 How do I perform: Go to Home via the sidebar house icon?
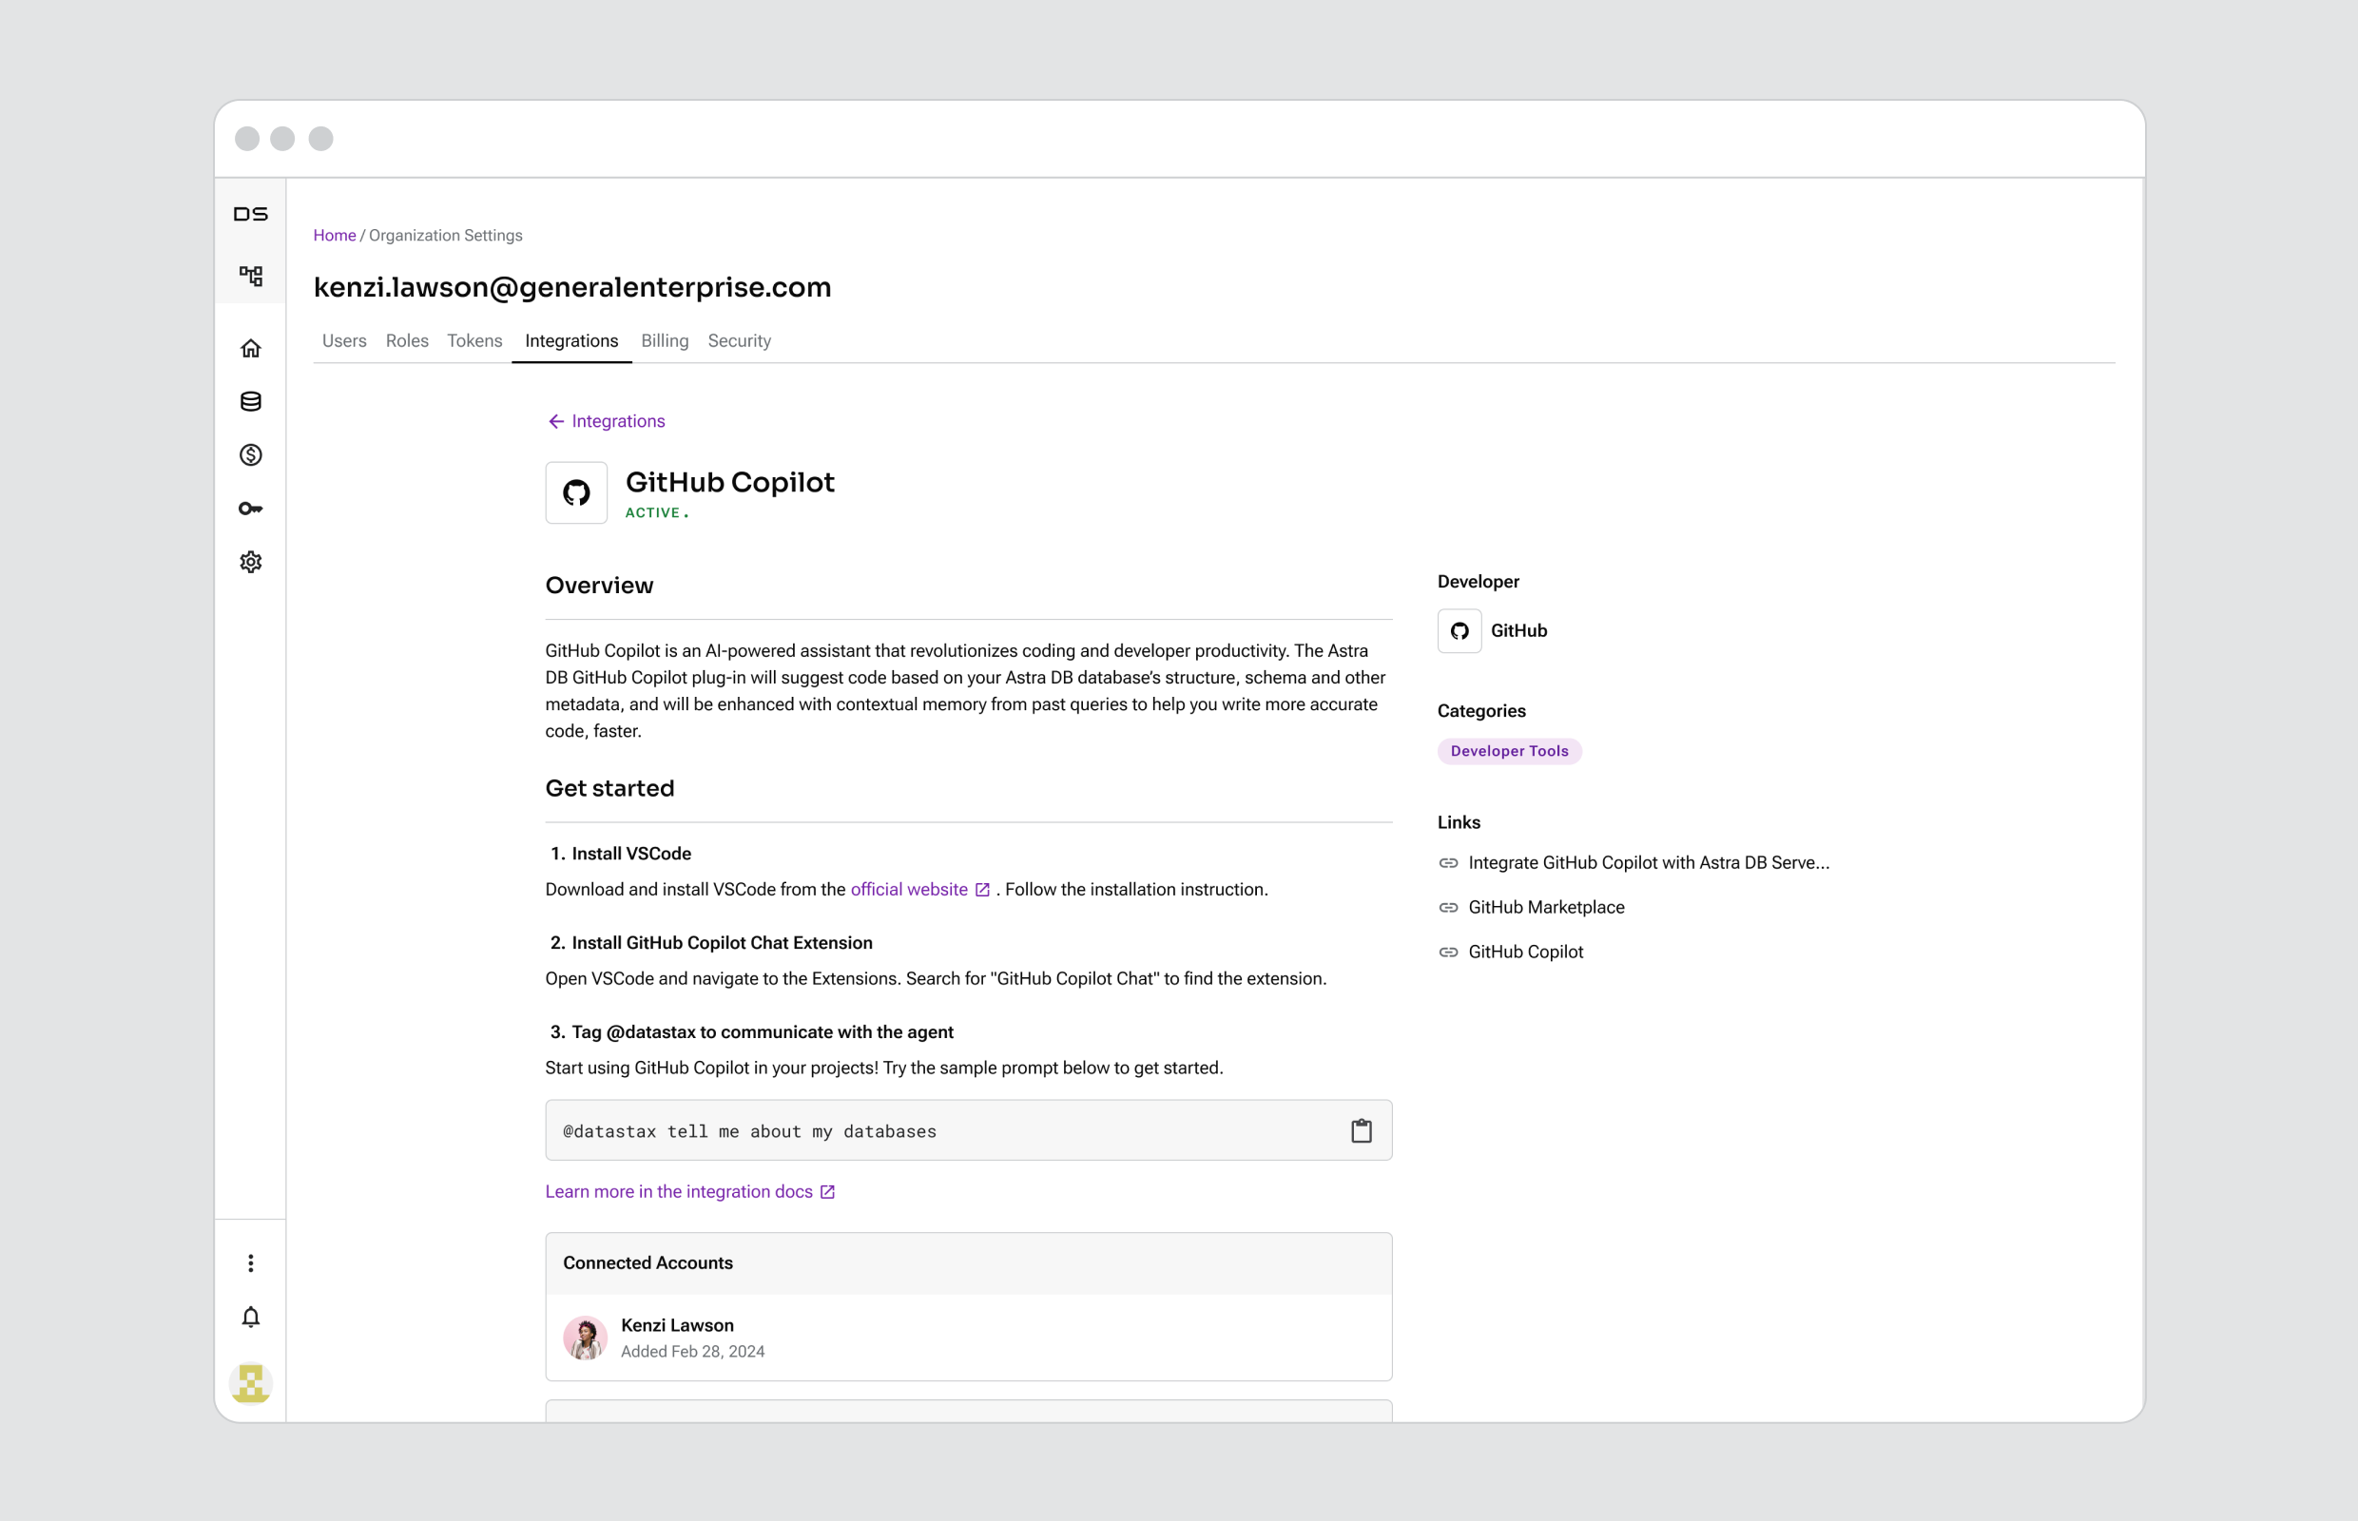pos(251,349)
